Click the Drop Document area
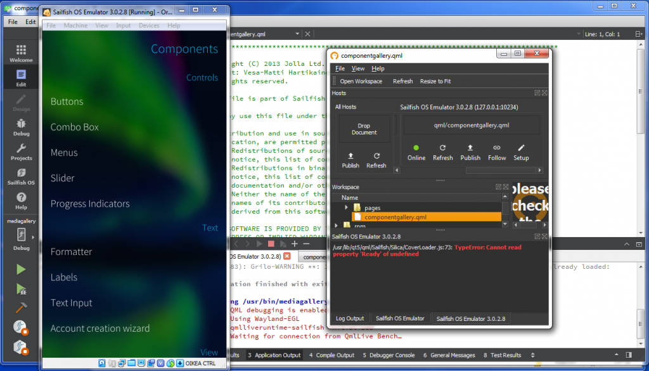Viewport: 649px width, 371px height. tap(364, 129)
